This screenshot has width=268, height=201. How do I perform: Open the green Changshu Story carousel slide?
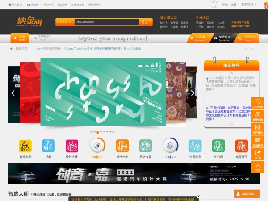103,92
